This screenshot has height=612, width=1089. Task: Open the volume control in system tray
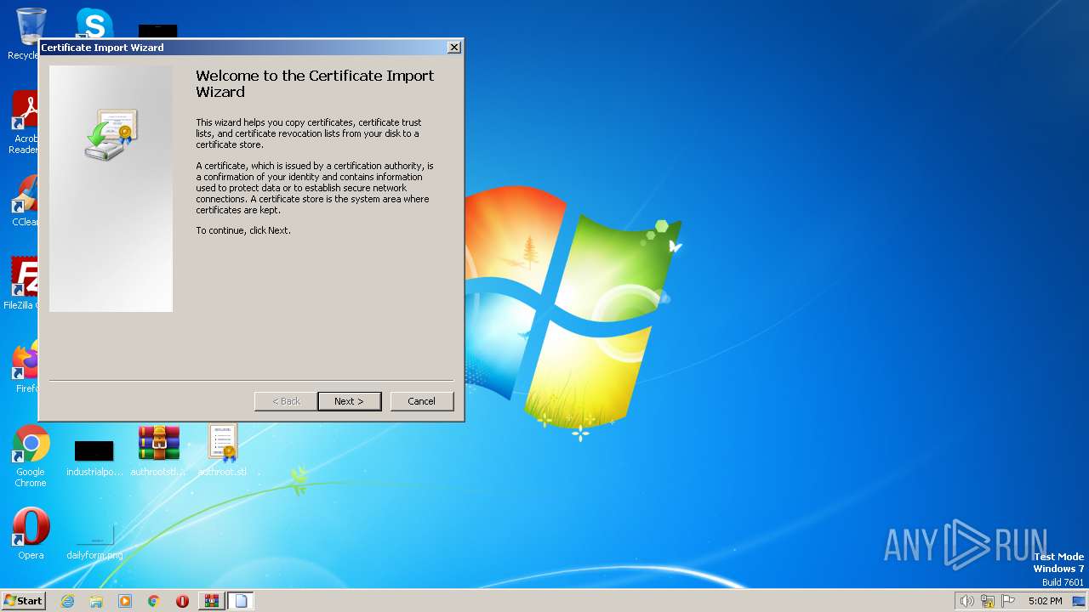click(967, 601)
